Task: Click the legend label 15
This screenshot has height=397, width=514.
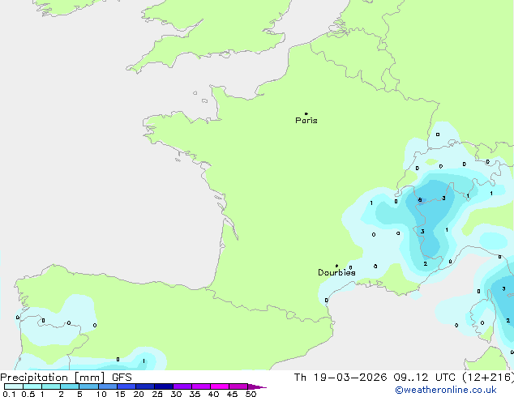Action: point(120,394)
